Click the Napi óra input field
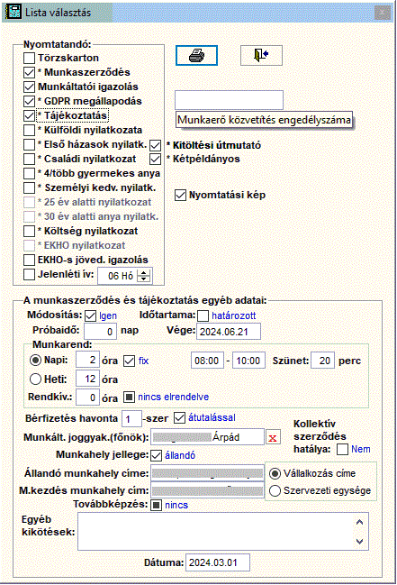 tap(87, 360)
